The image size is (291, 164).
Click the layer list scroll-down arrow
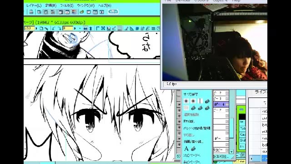click(x=231, y=152)
